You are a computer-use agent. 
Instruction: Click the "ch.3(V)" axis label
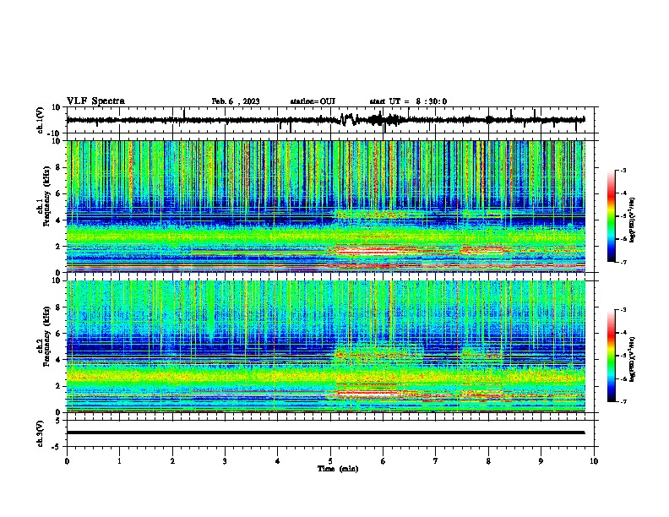41,433
